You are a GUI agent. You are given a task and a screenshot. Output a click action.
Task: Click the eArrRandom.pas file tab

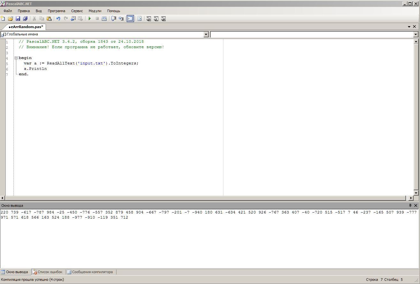coord(26,27)
